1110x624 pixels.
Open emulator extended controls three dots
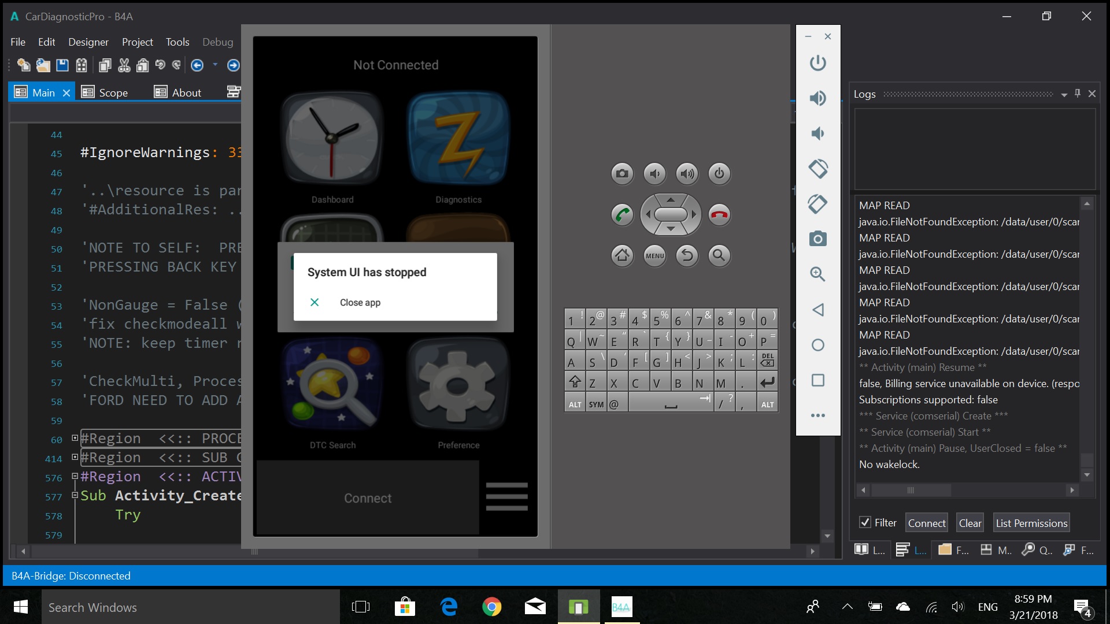(817, 415)
